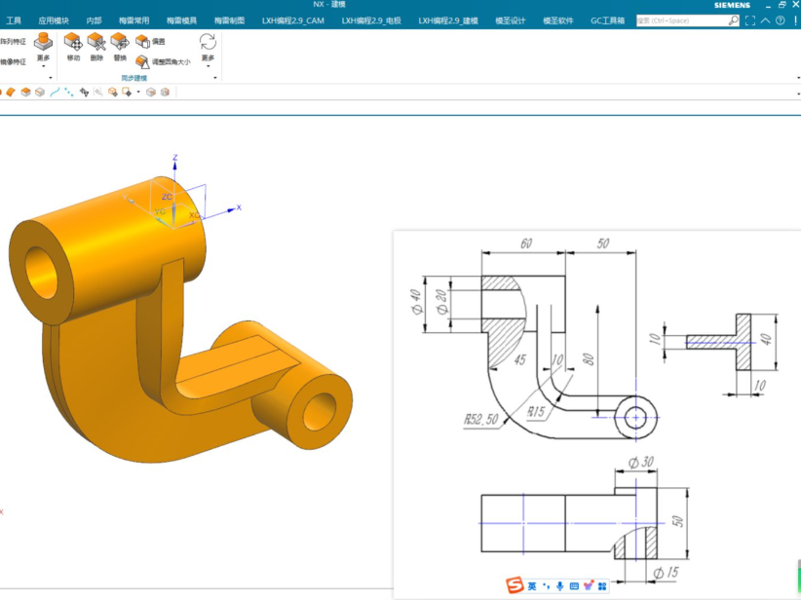Screen dimensions: 801x600
Task: Open the LXH编程2.9_建模 tab
Action: click(x=448, y=20)
